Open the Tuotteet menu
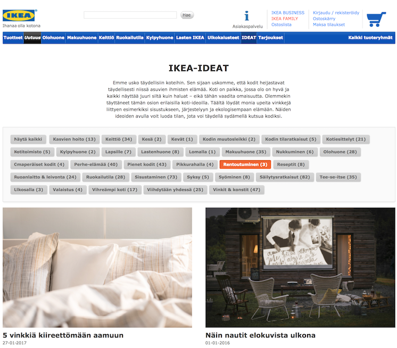The image size is (397, 348). click(13, 38)
